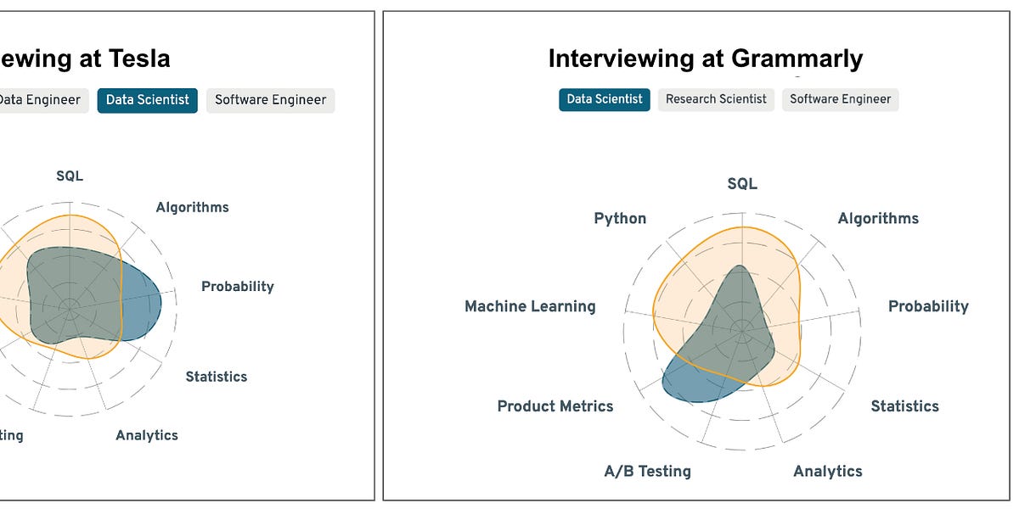Click the Product Metrics axis label
This screenshot has height=509, width=1019.
(555, 406)
